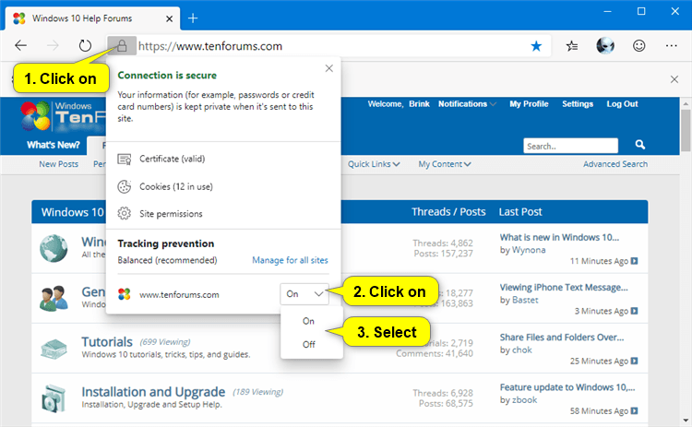This screenshot has height=427, width=692.
Task: Open the Settings and more menu
Action: tap(672, 45)
